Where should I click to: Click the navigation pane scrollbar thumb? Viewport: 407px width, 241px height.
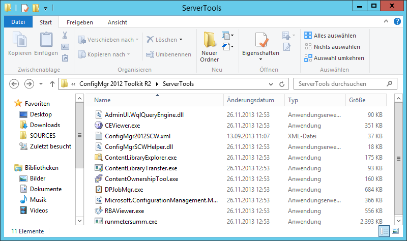click(80, 135)
